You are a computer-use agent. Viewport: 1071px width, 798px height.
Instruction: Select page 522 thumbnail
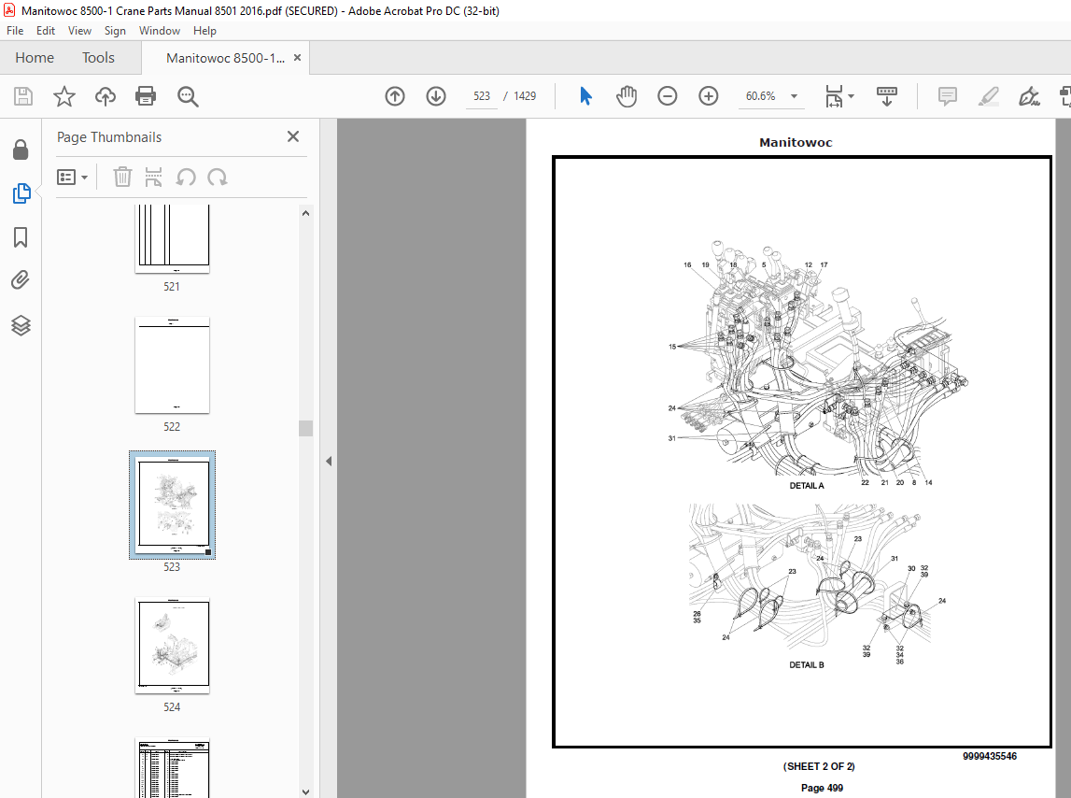172,365
